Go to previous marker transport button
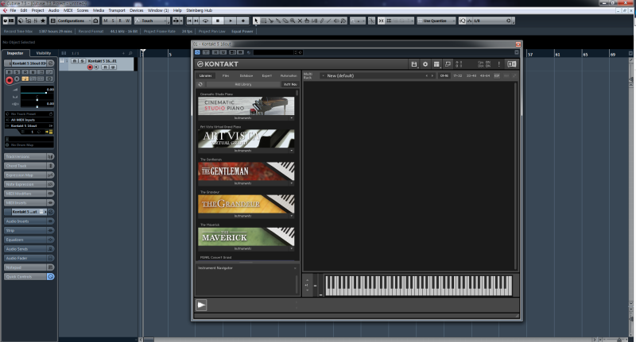 click(189, 21)
